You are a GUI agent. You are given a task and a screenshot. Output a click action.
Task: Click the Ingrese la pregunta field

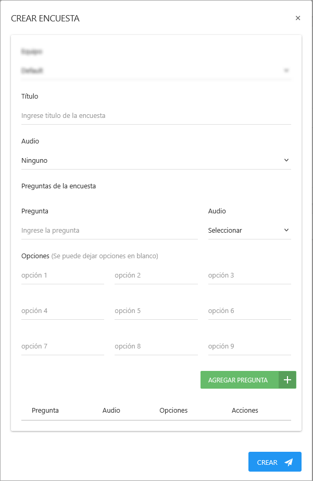coord(109,230)
